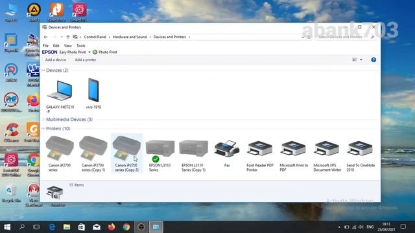Collapse the Printers (10) group

(43, 128)
